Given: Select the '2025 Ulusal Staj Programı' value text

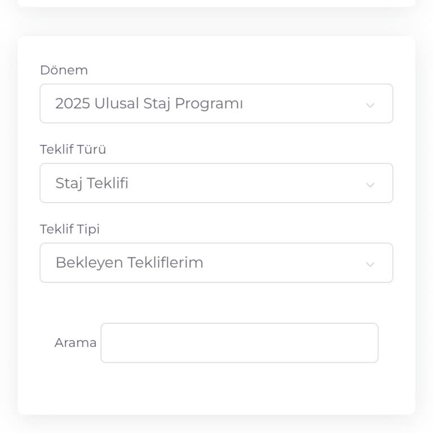Looking at the screenshot, I should point(149,104).
